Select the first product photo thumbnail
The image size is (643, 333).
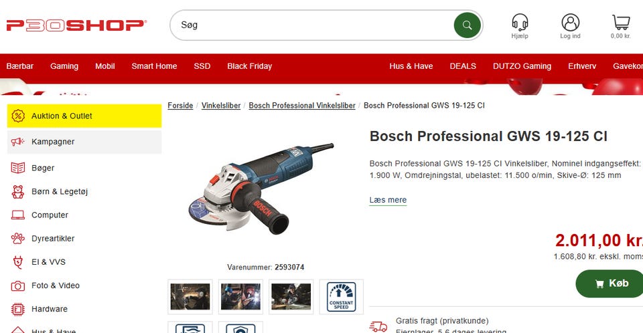click(190, 296)
